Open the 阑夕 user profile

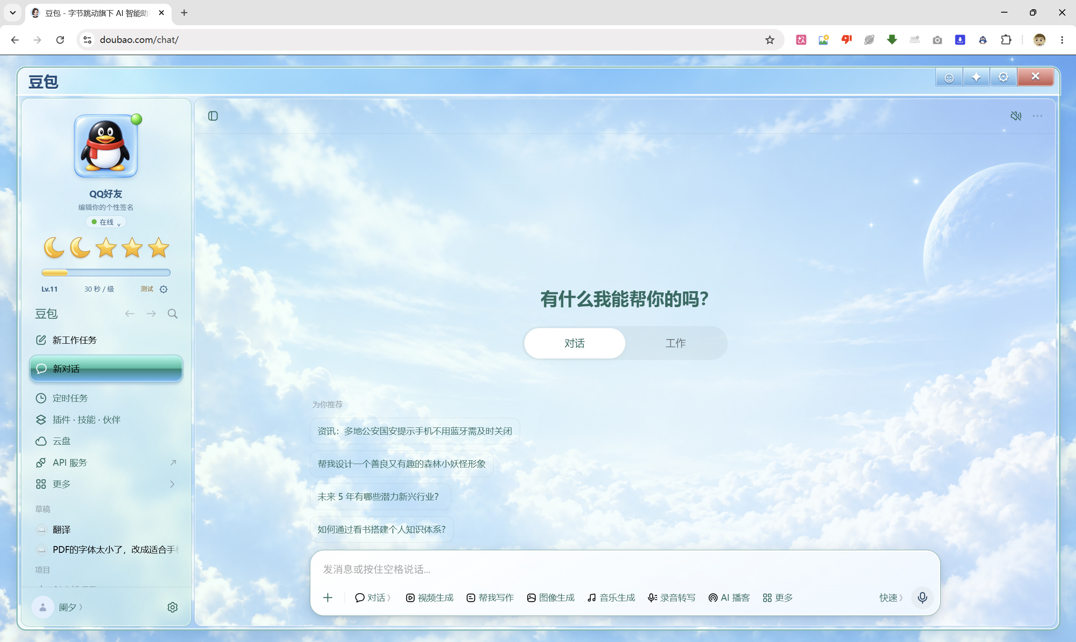[x=58, y=607]
